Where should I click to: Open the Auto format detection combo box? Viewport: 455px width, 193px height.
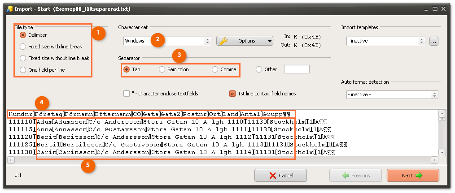(x=392, y=95)
